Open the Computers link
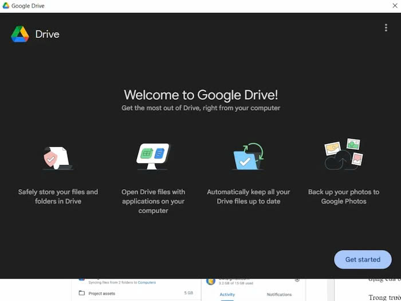The width and height of the screenshot is (401, 301). [148, 283]
